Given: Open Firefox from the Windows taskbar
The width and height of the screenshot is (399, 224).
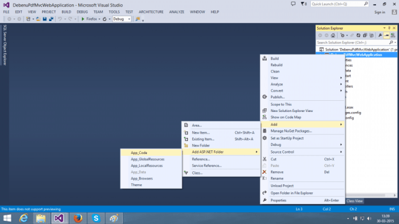Looking at the screenshot, I should [x=78, y=218].
